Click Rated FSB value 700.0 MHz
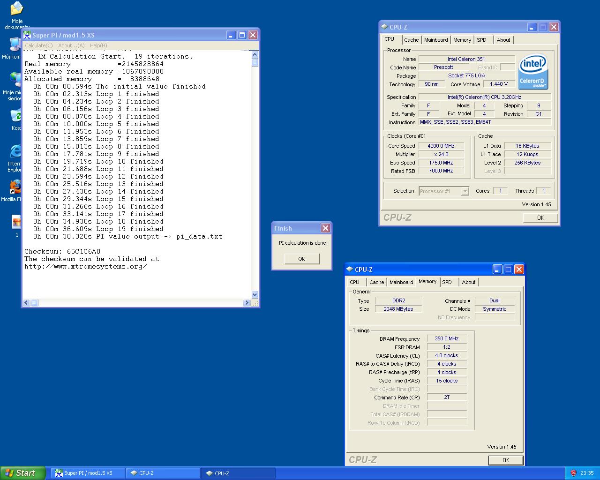Image resolution: width=600 pixels, height=480 pixels. coord(441,171)
